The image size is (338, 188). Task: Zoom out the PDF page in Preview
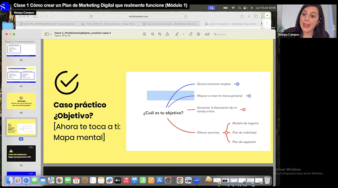(152, 34)
